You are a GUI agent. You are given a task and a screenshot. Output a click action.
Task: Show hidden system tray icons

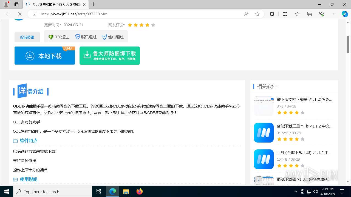point(296,192)
